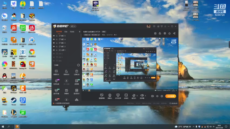This screenshot has width=230, height=129.
Task: Click the gift box icon in header toolbar
Action: click(x=155, y=33)
